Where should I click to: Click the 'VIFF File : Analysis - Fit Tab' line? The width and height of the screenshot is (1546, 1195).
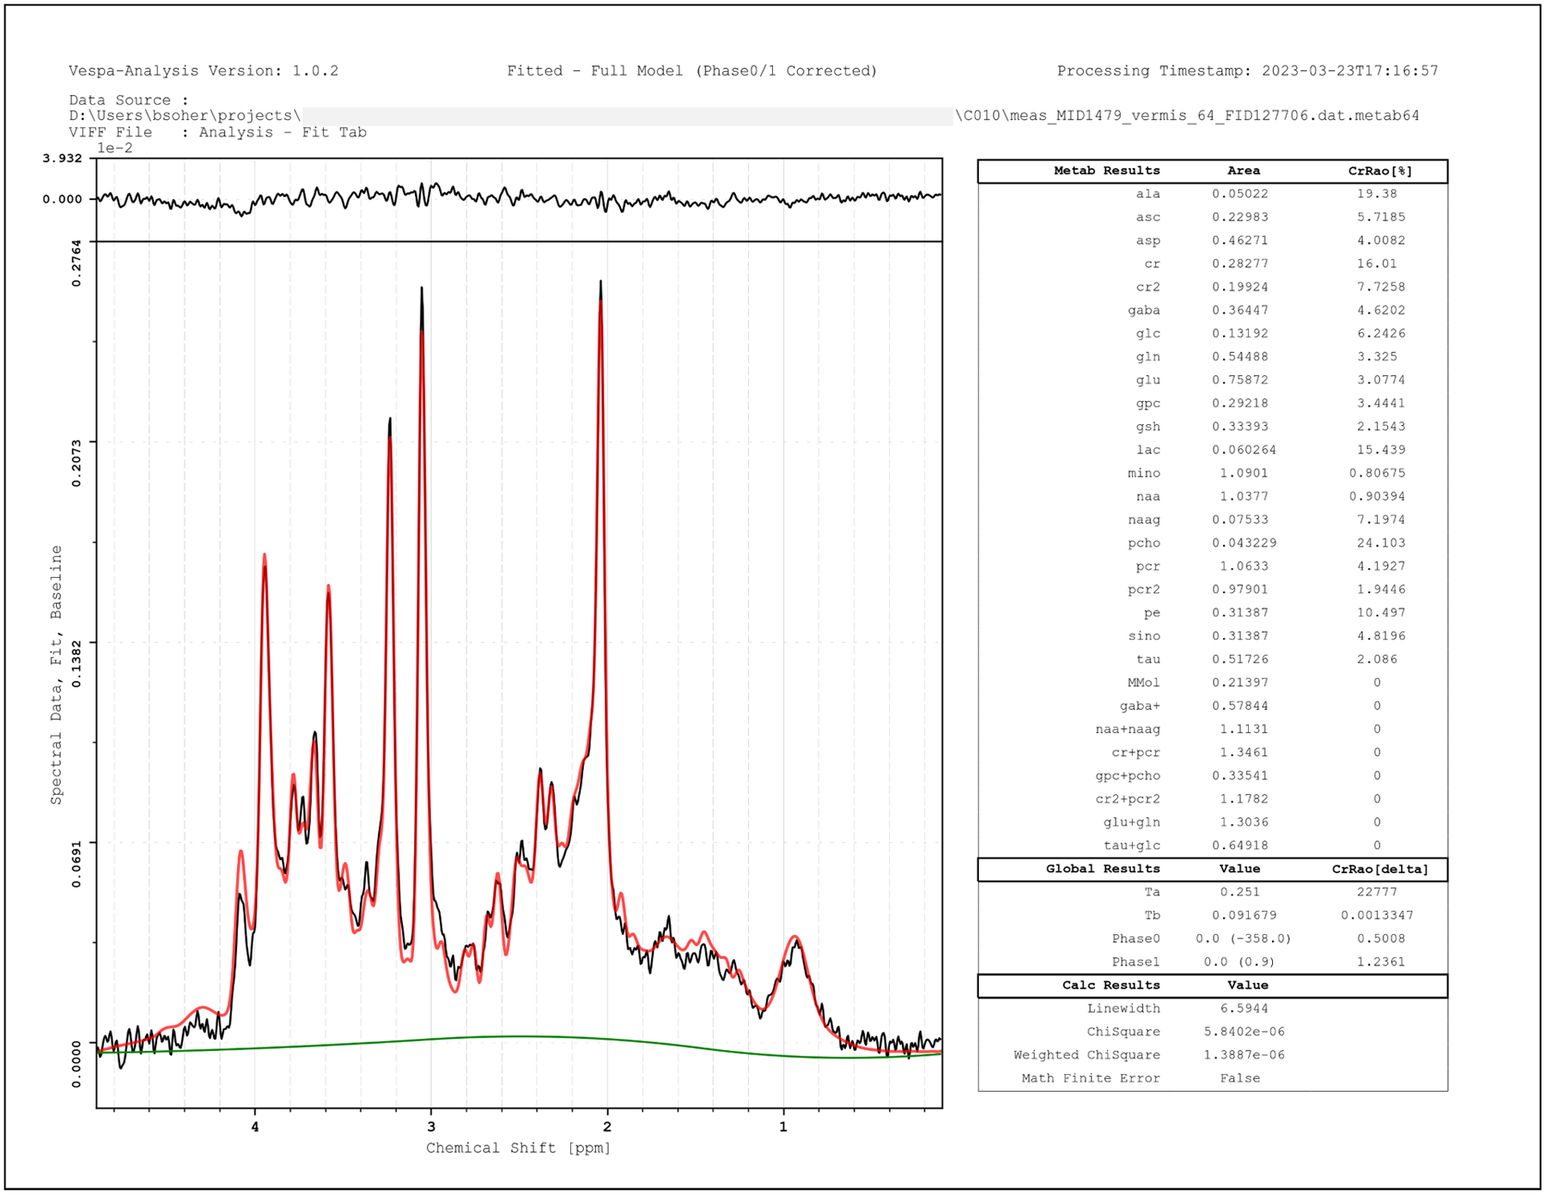(x=217, y=132)
